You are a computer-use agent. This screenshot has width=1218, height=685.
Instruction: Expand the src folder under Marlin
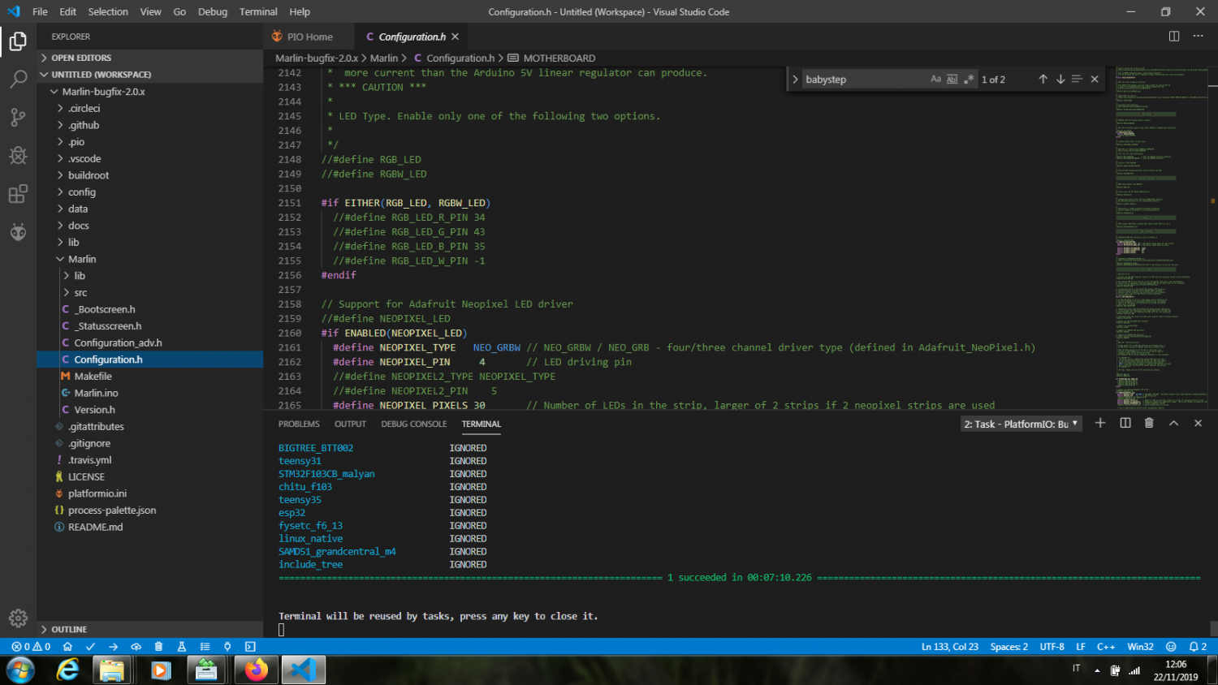pos(80,292)
